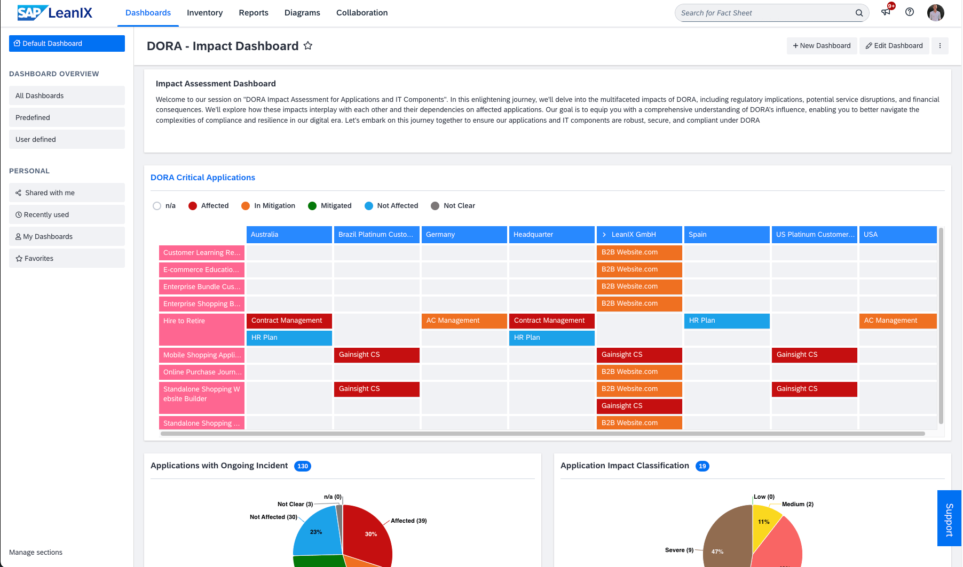The height and width of the screenshot is (567, 963).
Task: Select User defined dashboards
Action: coord(67,139)
